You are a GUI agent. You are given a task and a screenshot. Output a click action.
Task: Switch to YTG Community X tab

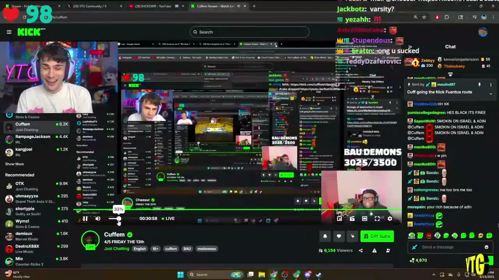(x=92, y=6)
